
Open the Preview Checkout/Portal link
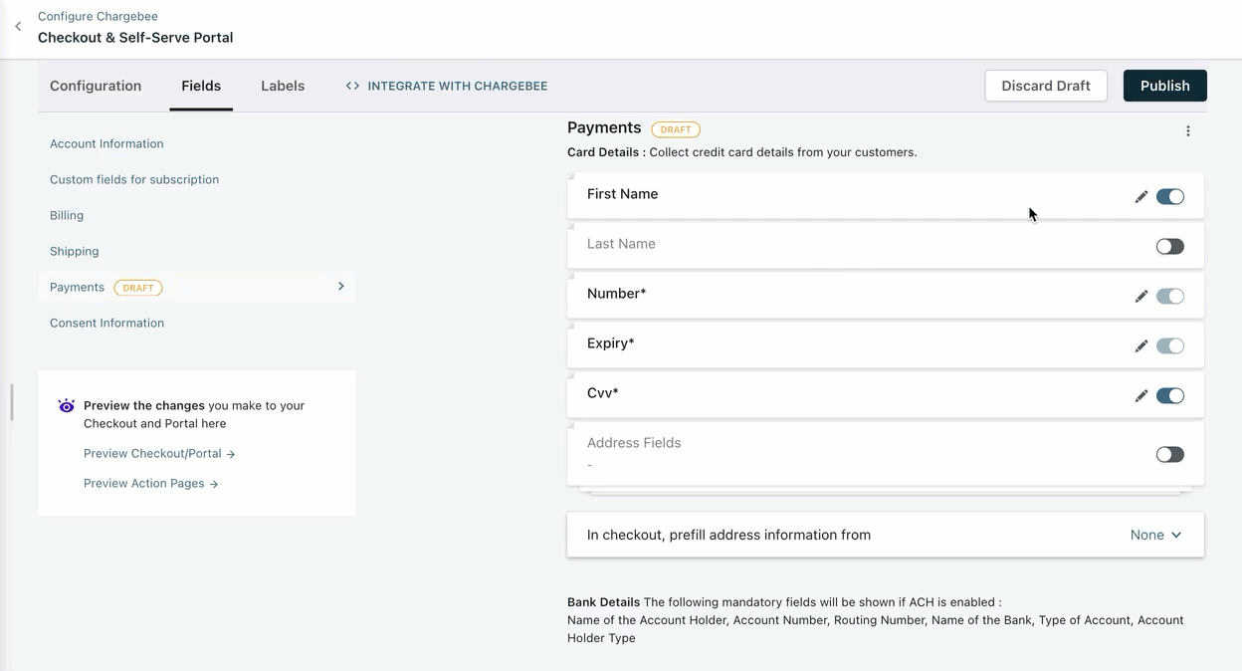click(x=159, y=454)
